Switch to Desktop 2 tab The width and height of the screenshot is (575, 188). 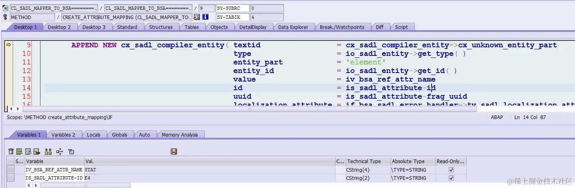[x=59, y=27]
